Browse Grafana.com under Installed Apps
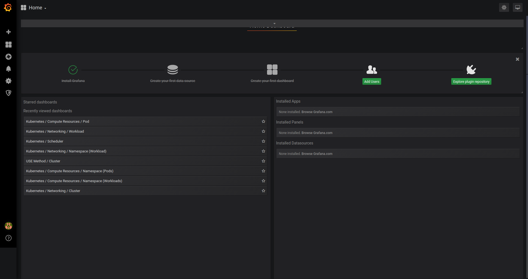 pos(317,112)
